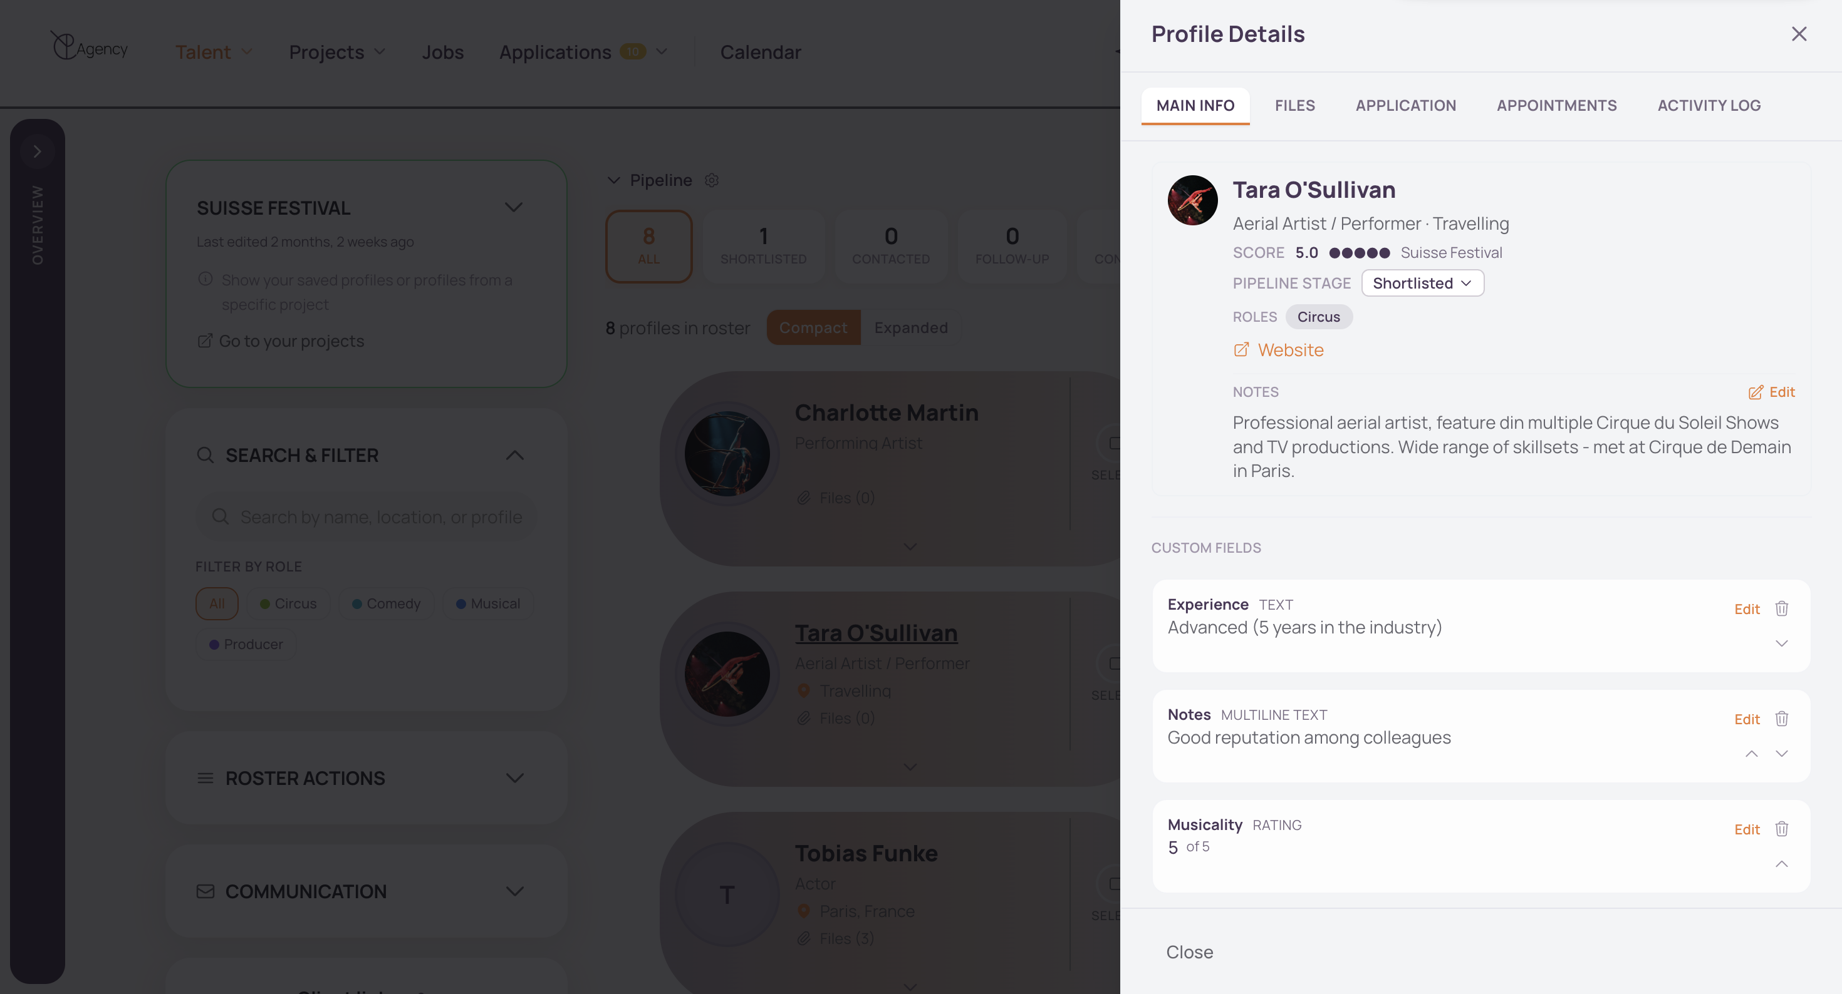This screenshot has width=1842, height=994.
Task: Expand the Overview sidebar arrow
Action: pyautogui.click(x=37, y=151)
